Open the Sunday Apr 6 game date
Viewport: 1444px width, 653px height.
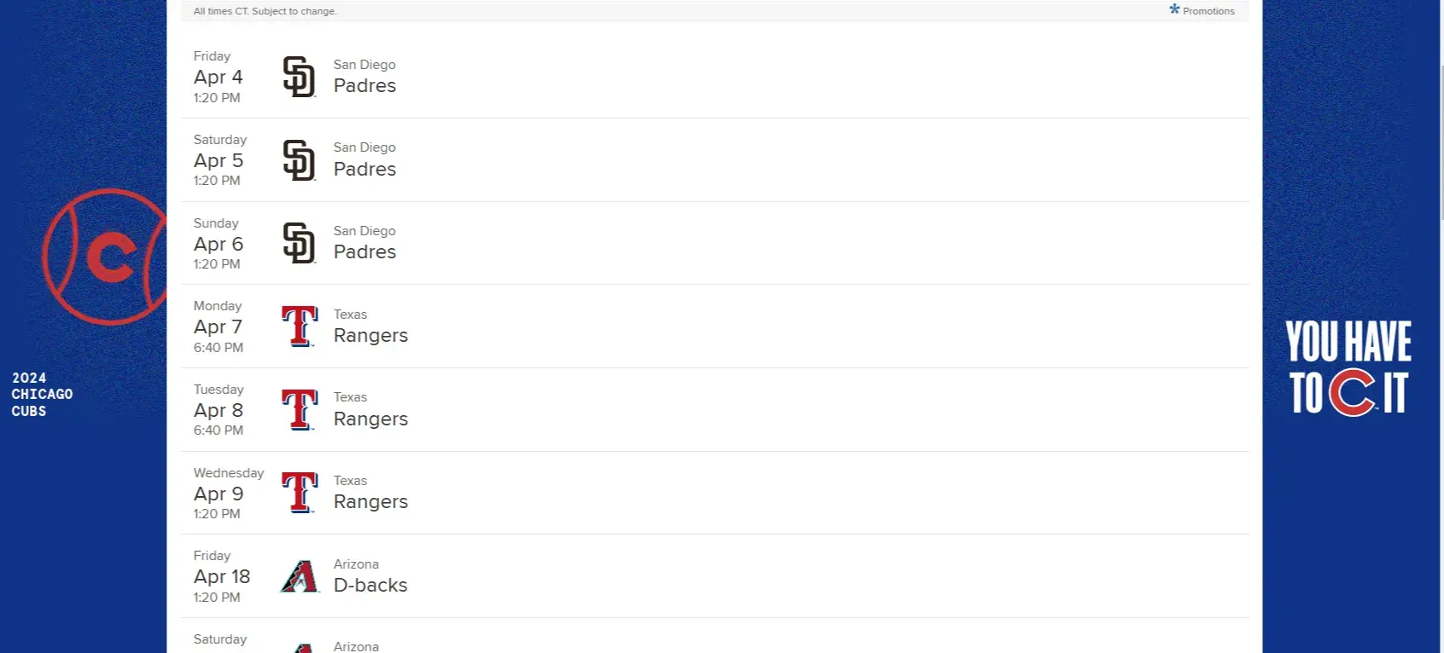tap(218, 244)
